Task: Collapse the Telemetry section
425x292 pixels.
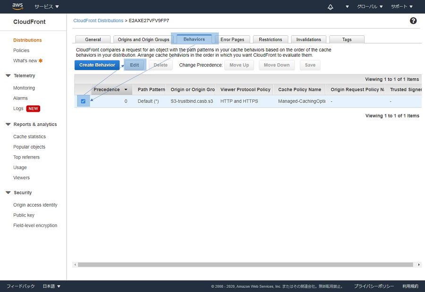Action: [8, 75]
